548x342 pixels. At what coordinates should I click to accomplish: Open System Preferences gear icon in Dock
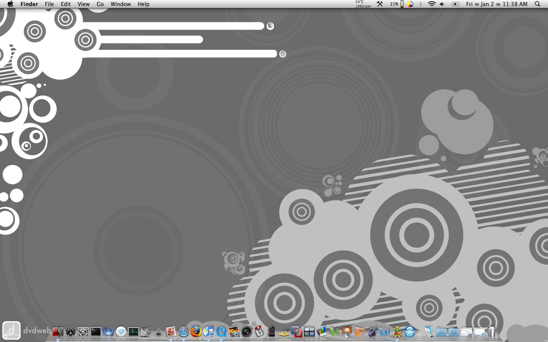coord(83,332)
